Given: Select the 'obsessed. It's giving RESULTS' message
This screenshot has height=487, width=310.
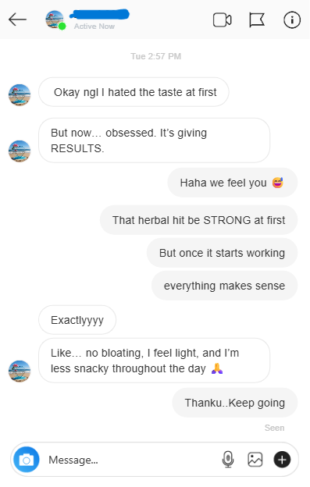Looking at the screenshot, I should tap(154, 140).
